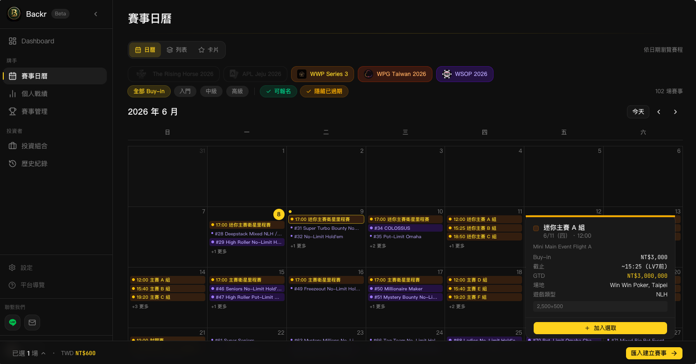Toggle APL Jeju 2026 series filter

[x=255, y=74]
